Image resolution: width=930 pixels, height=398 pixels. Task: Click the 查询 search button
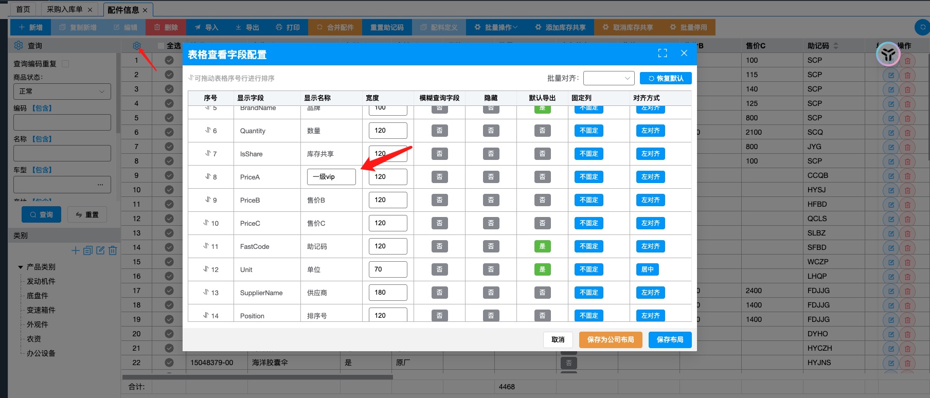pyautogui.click(x=41, y=214)
